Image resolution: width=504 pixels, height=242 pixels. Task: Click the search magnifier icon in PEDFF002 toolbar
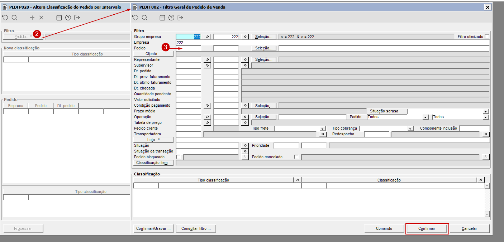144,18
